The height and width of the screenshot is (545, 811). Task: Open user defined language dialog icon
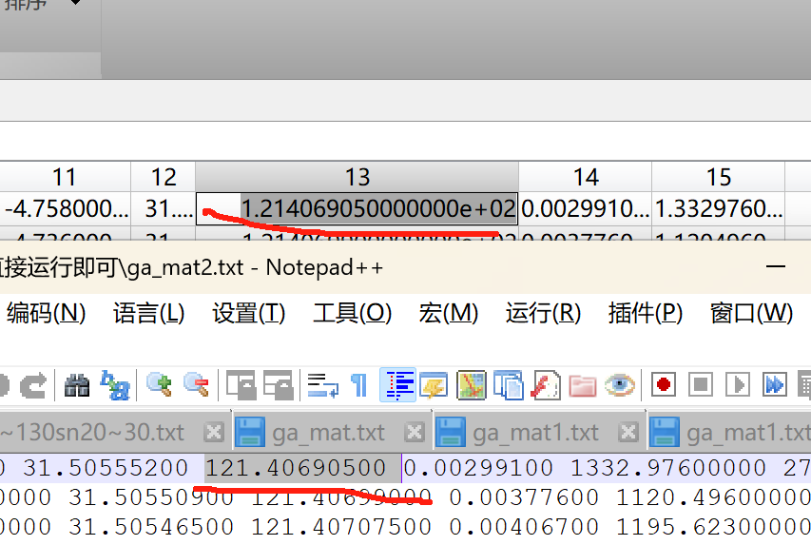[434, 385]
